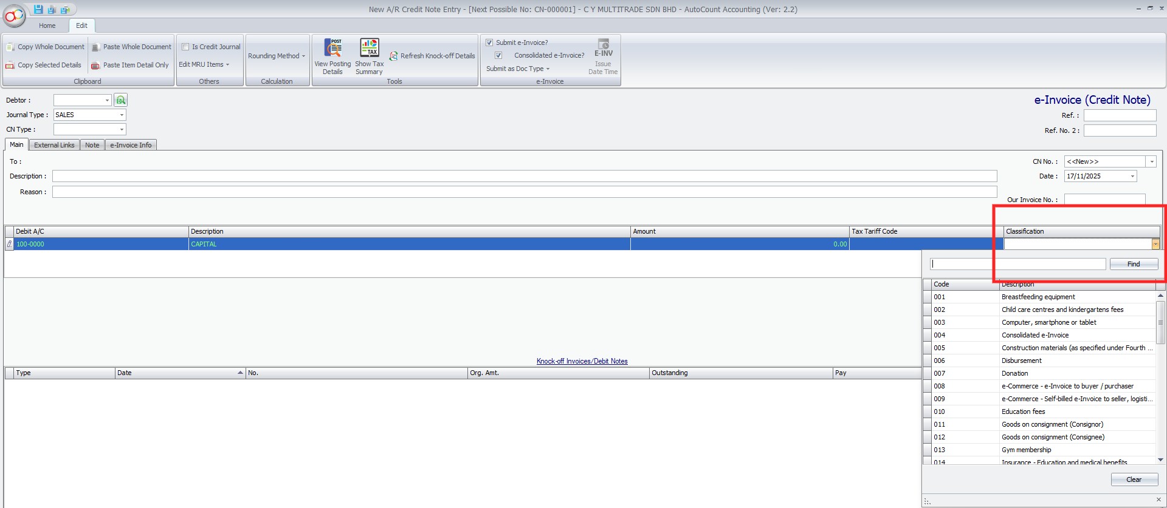Click Refresh Knock-off Details icon

(394, 56)
